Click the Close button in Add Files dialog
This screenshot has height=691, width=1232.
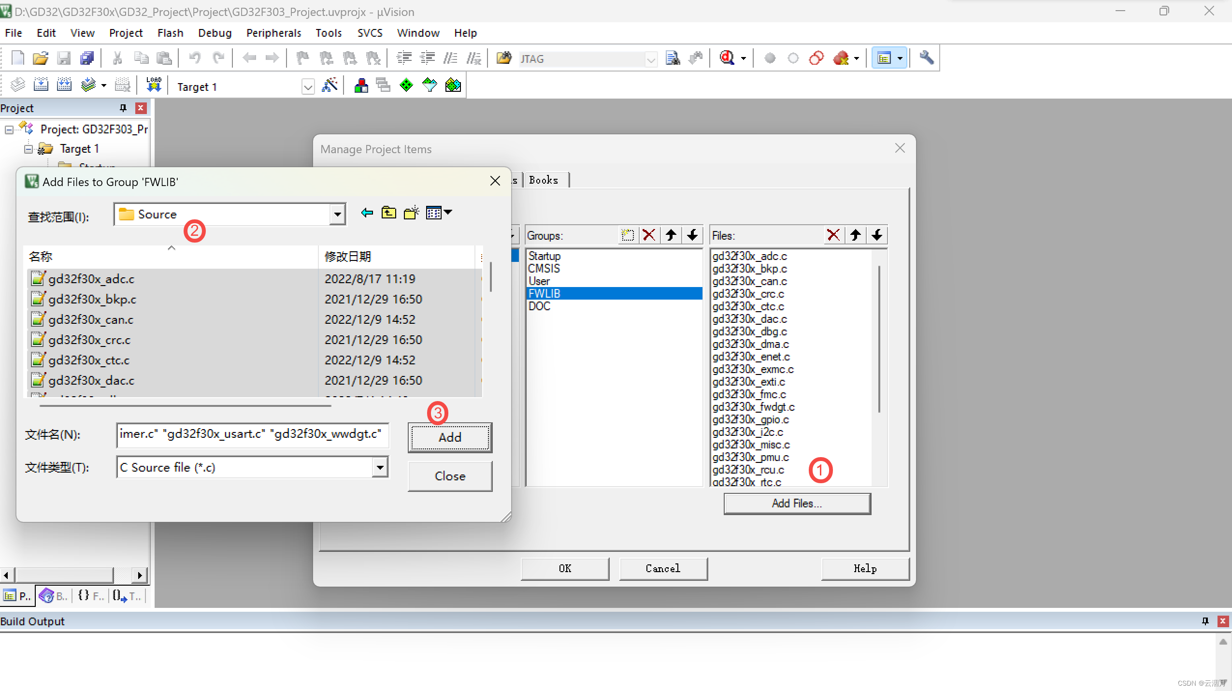(x=450, y=476)
